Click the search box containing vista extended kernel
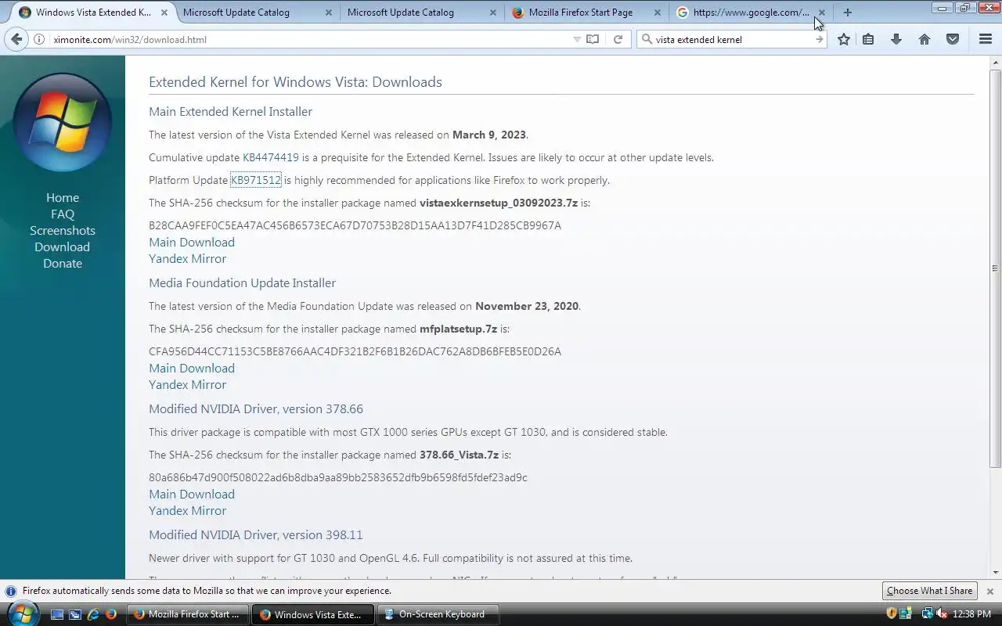 732,39
